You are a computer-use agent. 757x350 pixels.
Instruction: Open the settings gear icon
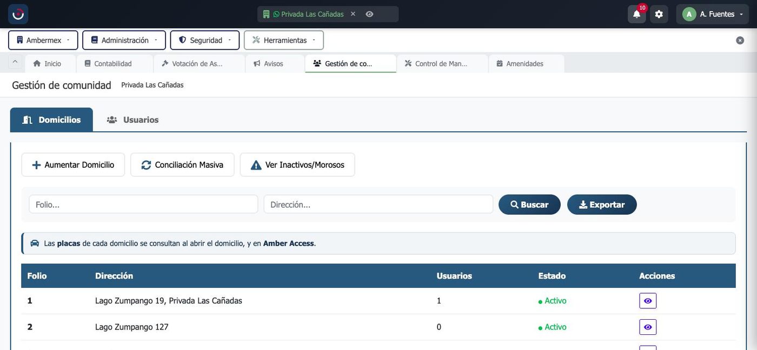click(x=659, y=14)
